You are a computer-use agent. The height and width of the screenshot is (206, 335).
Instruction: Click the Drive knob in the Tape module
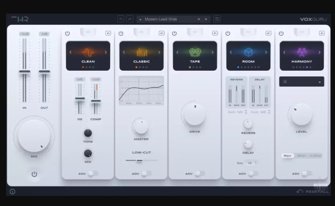coord(194,114)
